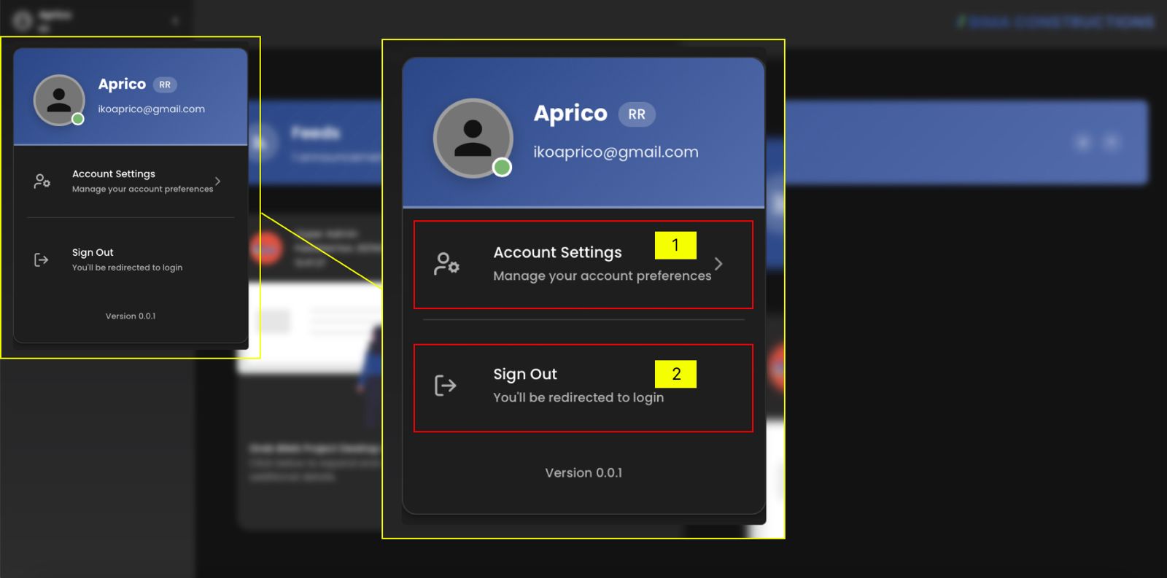Click the Account Settings user-gear icon in the enlarged menu
Image resolution: width=1167 pixels, height=578 pixels.
446,263
